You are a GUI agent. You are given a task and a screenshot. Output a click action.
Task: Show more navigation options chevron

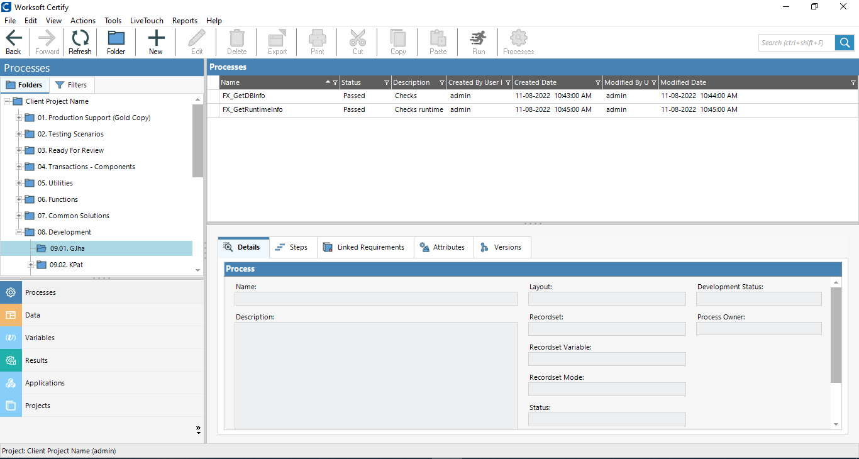(x=198, y=430)
